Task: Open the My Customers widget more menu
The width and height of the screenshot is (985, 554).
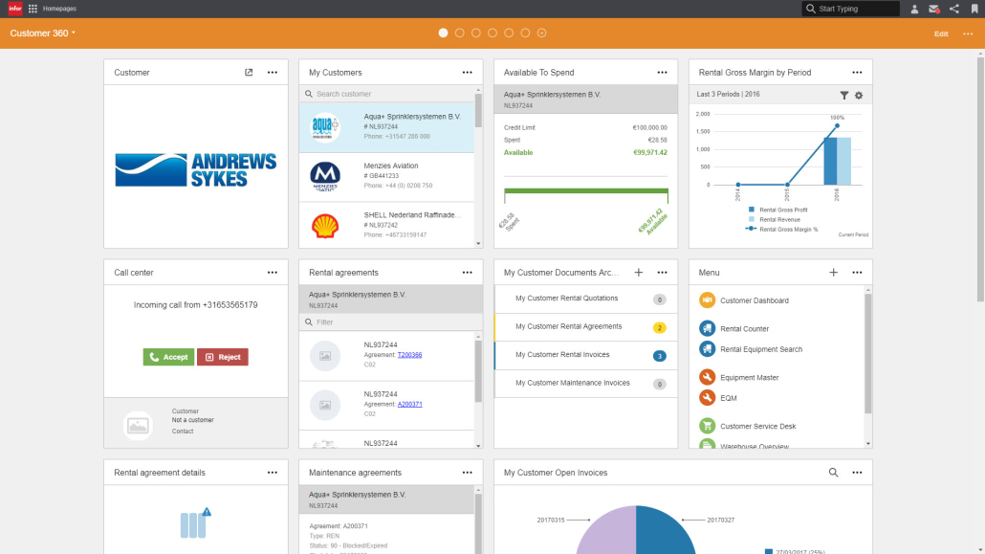Action: pyautogui.click(x=467, y=72)
